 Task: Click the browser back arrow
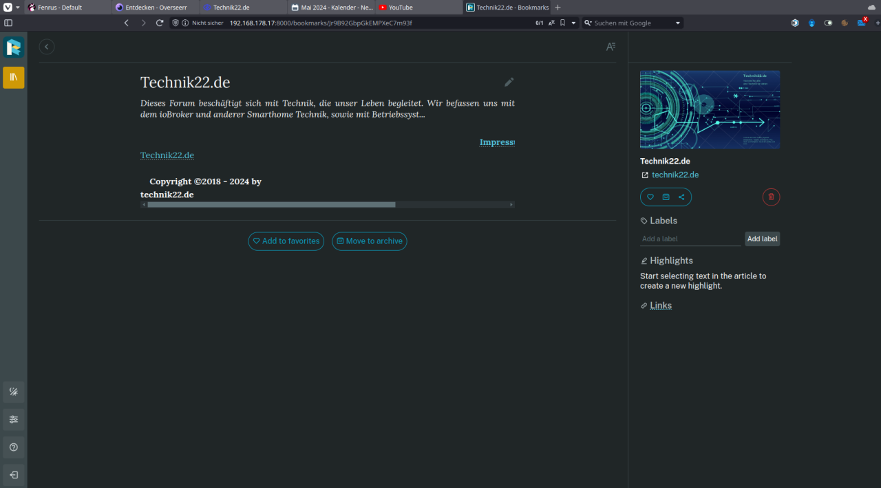point(126,23)
